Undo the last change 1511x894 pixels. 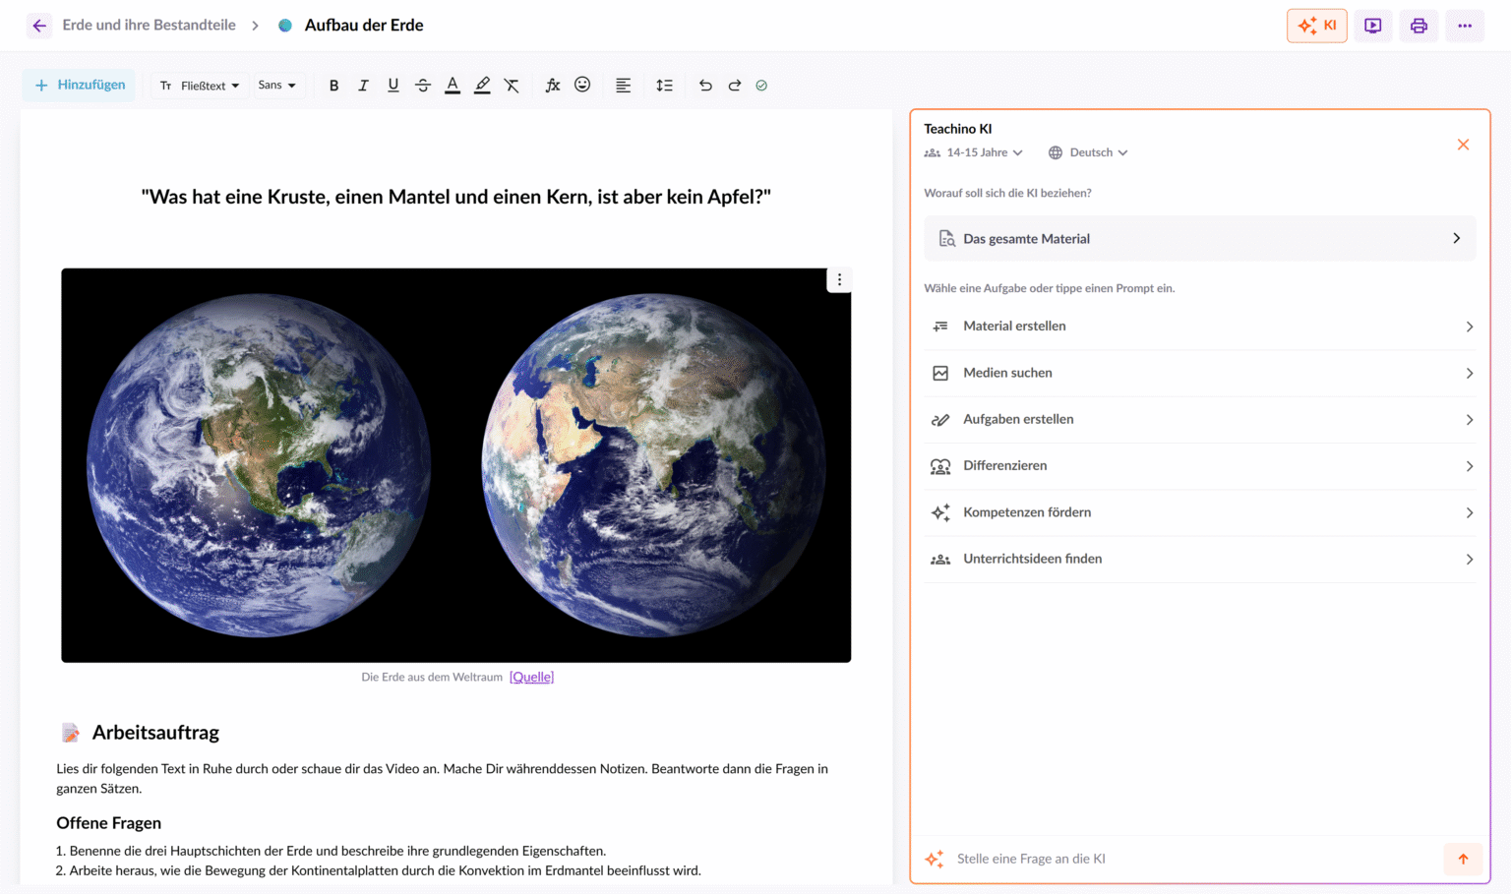tap(705, 86)
